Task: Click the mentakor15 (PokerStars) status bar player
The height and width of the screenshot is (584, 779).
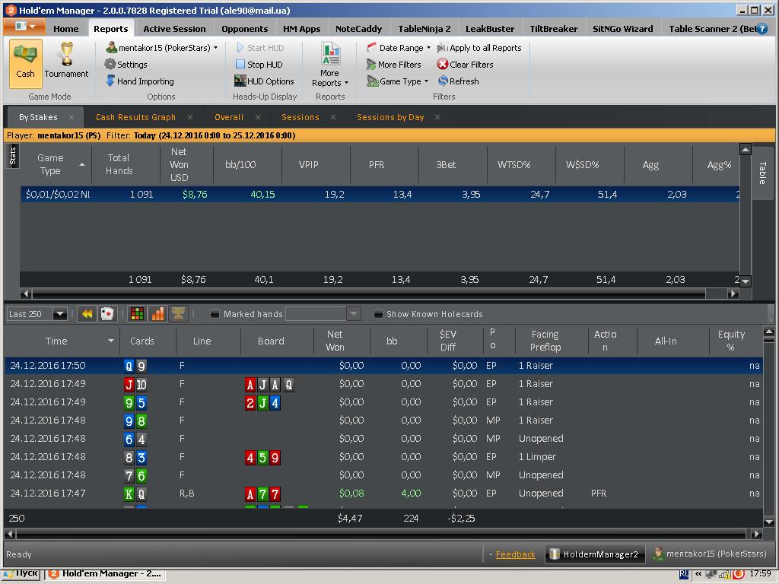Action: 710,554
